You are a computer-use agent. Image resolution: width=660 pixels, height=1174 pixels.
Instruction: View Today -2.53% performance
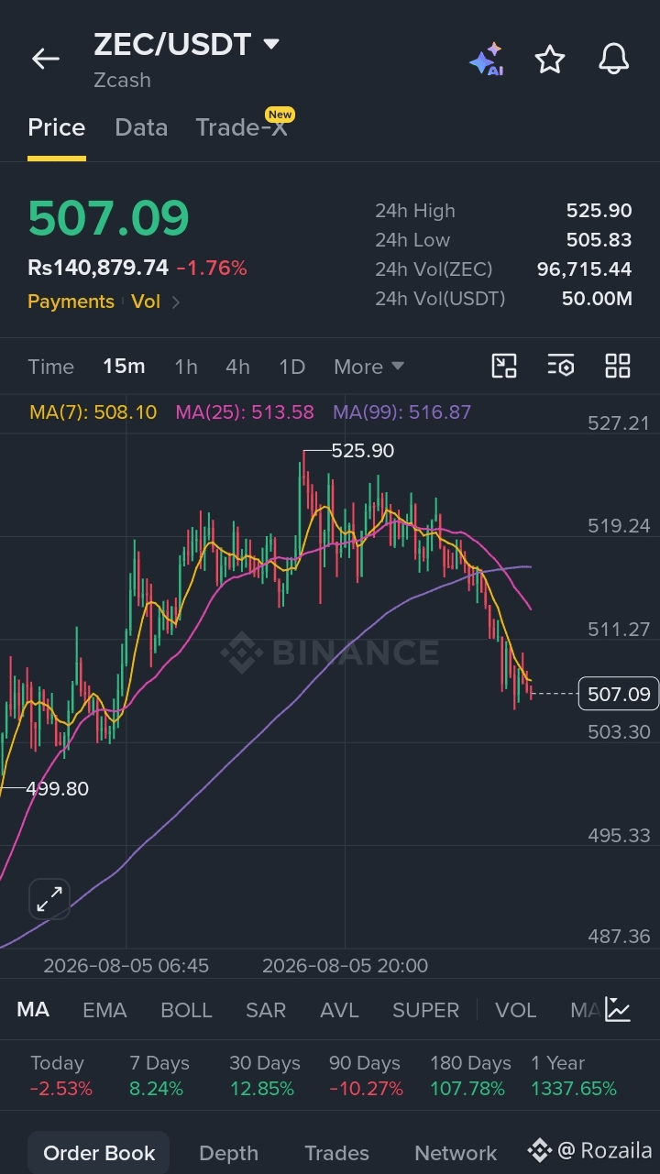[60, 1076]
